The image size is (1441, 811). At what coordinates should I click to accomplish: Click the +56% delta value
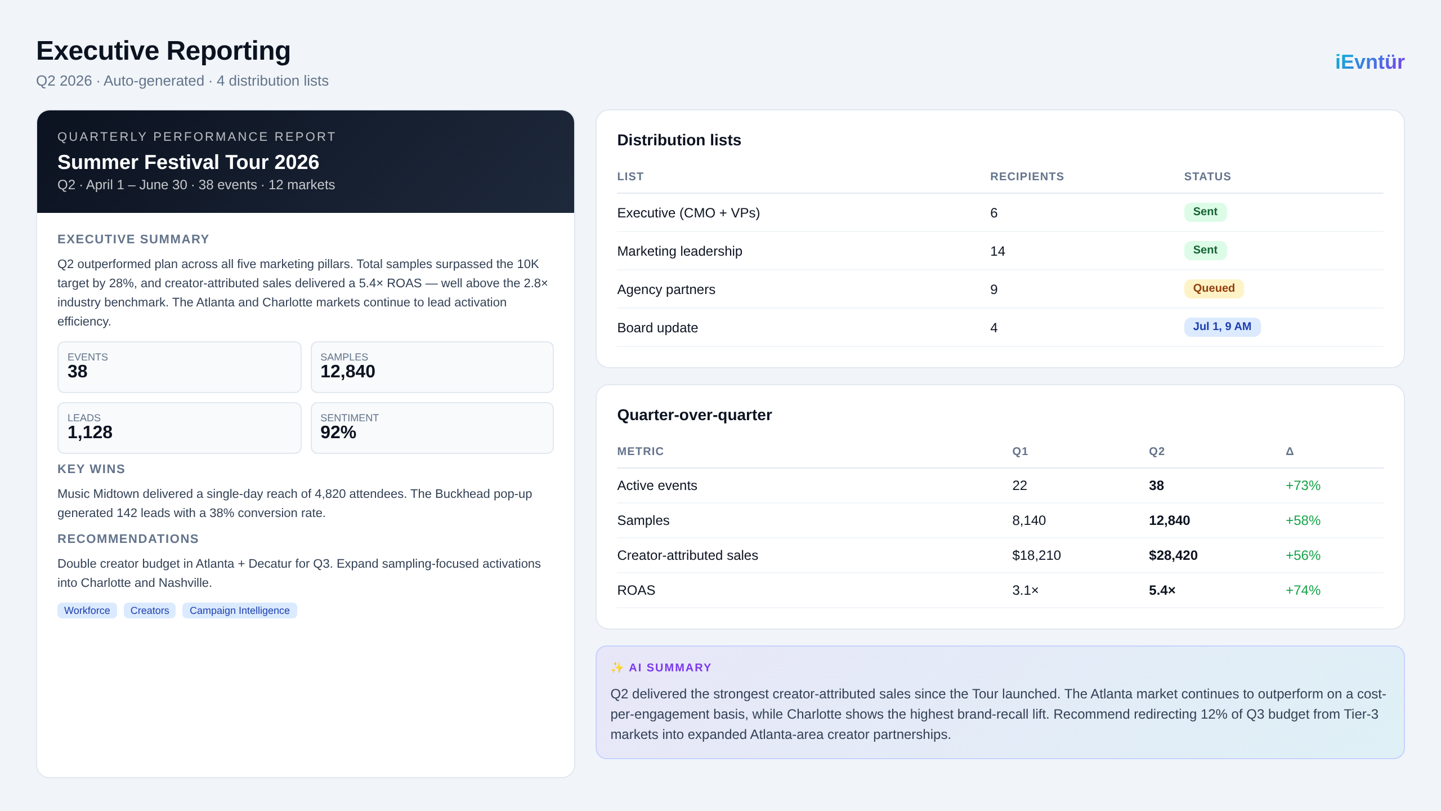(1303, 555)
